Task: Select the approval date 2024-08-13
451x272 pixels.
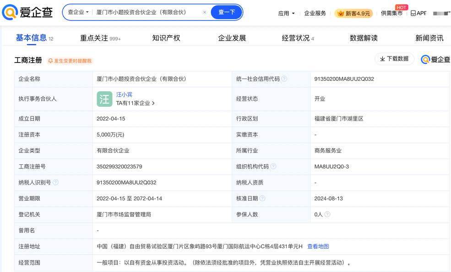Action: click(x=328, y=199)
